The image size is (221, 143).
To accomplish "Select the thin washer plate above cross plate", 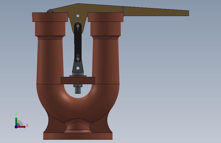I will click(x=78, y=76).
